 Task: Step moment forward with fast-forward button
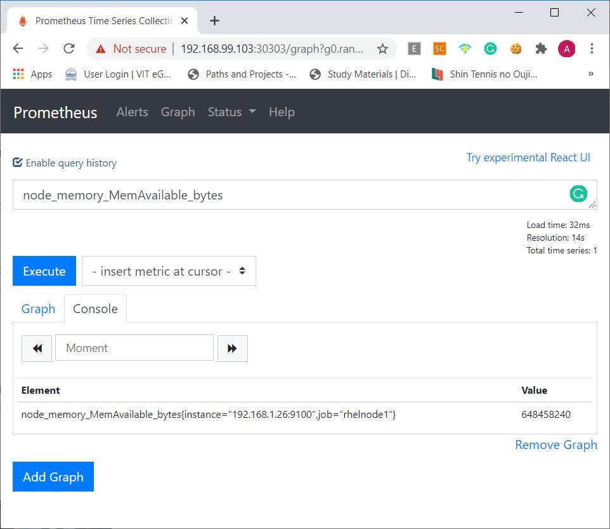(x=232, y=348)
